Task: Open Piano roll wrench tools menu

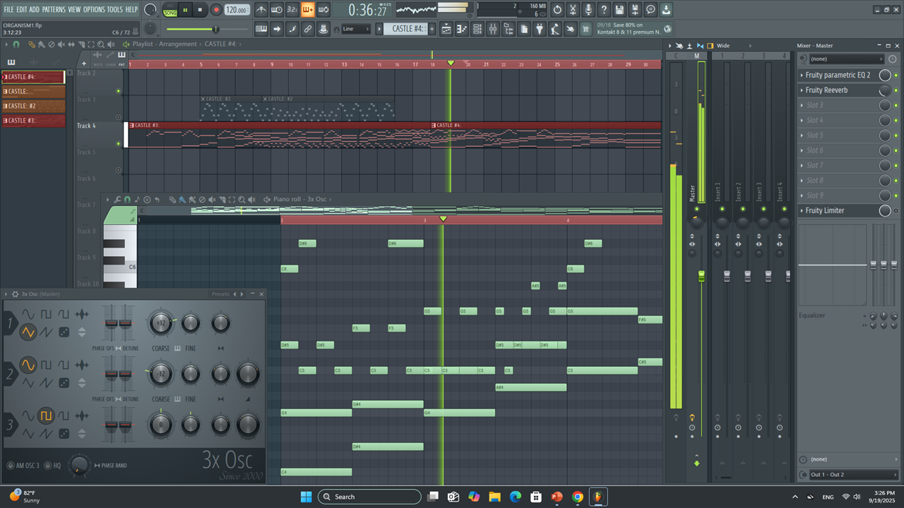Action: [117, 200]
